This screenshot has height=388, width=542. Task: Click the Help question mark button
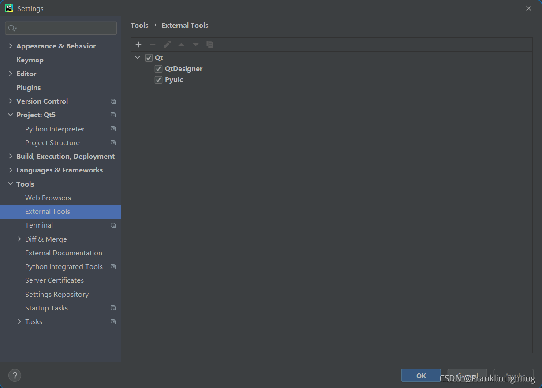coord(15,376)
